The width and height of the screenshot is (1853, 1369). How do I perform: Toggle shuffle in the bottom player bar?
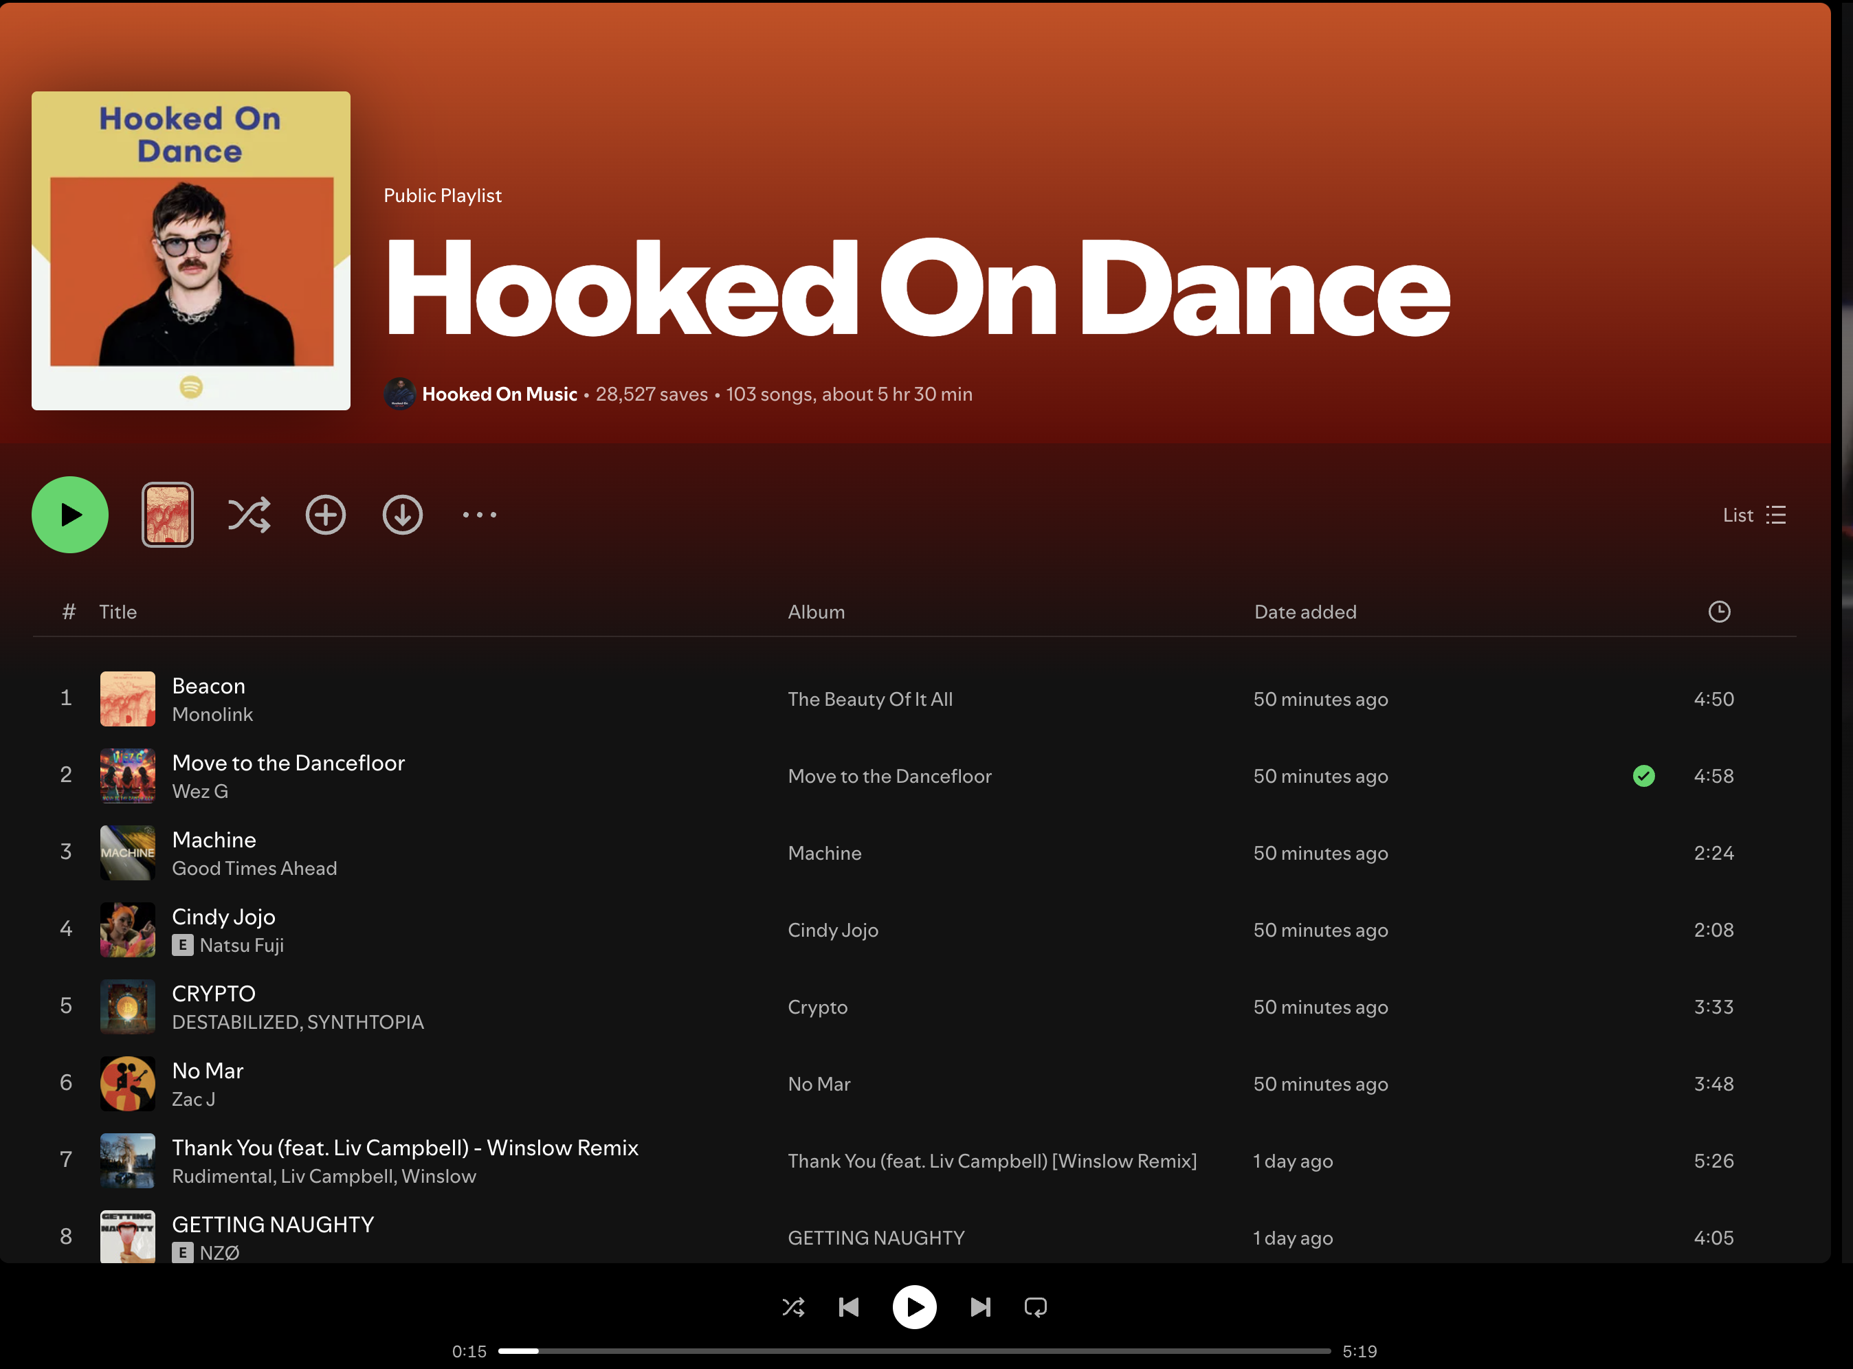point(793,1307)
